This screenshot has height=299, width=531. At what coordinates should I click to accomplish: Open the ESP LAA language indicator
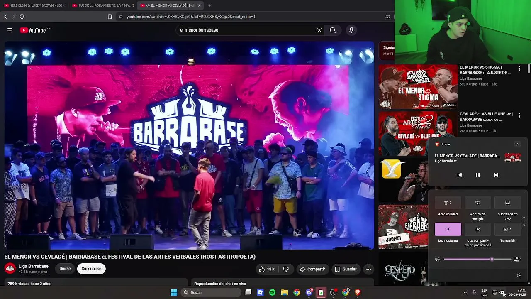[485, 292]
